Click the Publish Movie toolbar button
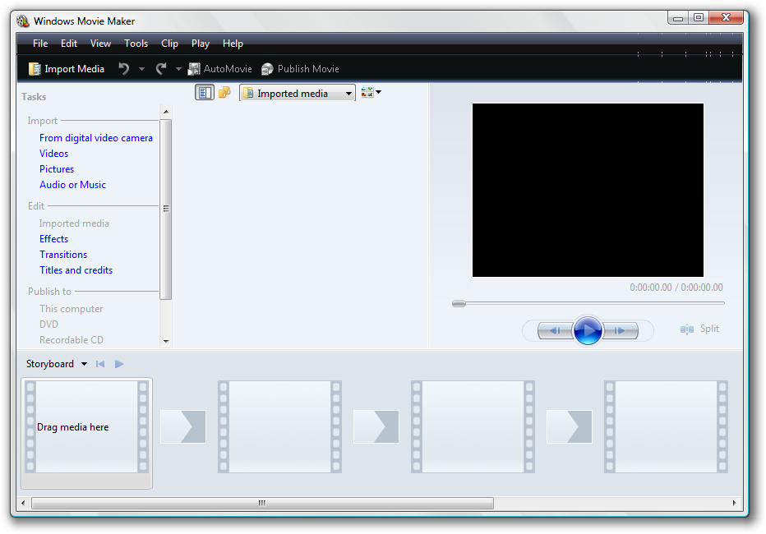766x534 pixels. (300, 69)
